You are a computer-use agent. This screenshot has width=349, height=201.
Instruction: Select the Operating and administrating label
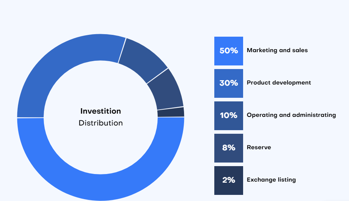pyautogui.click(x=291, y=115)
